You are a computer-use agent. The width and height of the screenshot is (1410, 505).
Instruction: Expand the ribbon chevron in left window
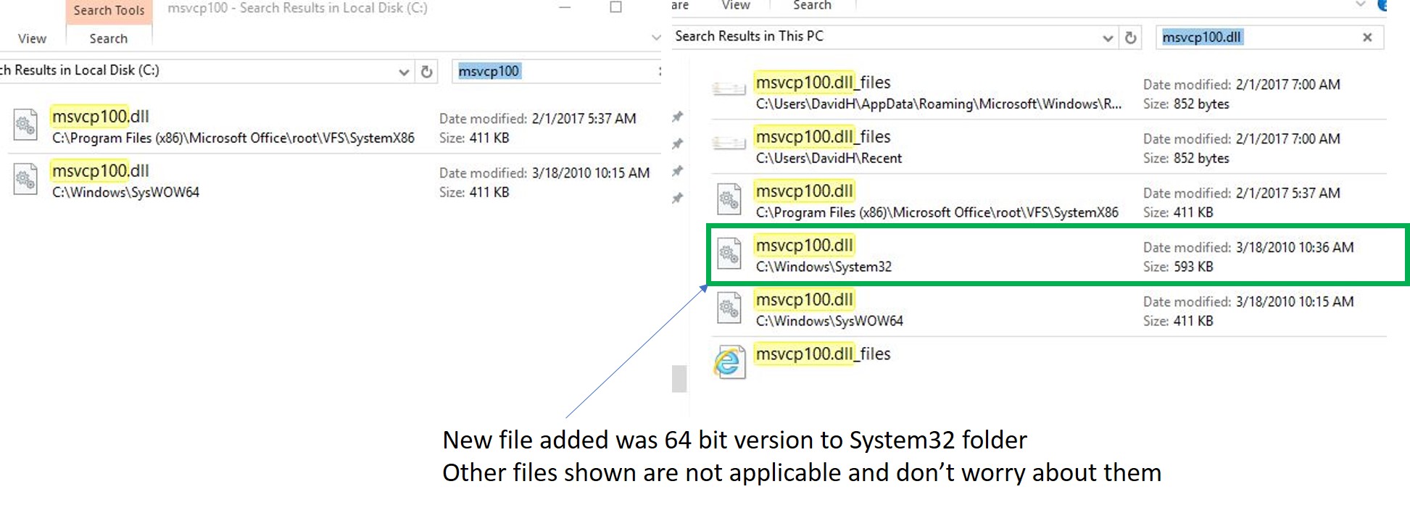click(656, 38)
